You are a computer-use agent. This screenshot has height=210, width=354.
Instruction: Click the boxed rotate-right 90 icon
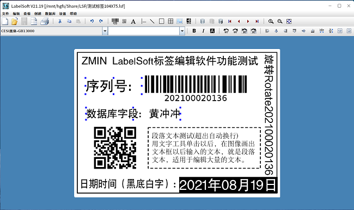coord(254,31)
